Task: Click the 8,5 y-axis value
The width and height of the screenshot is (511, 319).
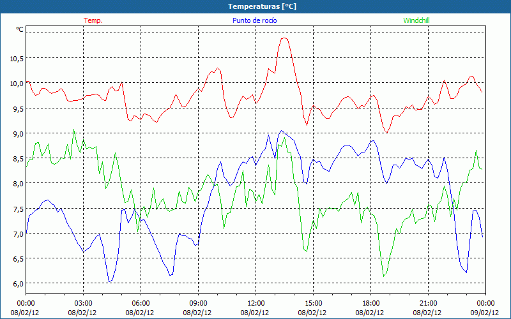Action: (x=19, y=159)
